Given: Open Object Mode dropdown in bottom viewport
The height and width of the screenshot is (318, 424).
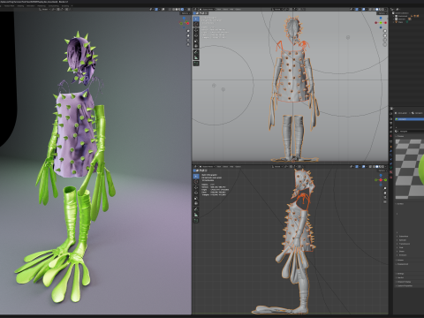Looking at the screenshot, I should pyautogui.click(x=207, y=166).
